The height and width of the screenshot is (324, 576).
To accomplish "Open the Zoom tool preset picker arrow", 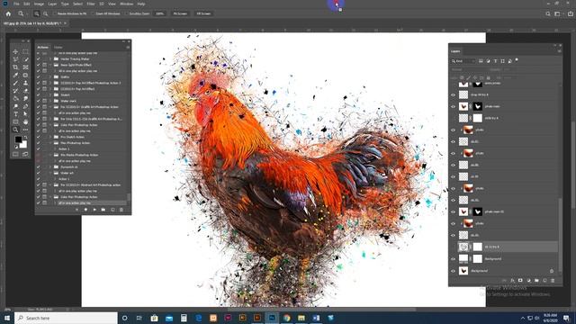I will coord(27,13).
